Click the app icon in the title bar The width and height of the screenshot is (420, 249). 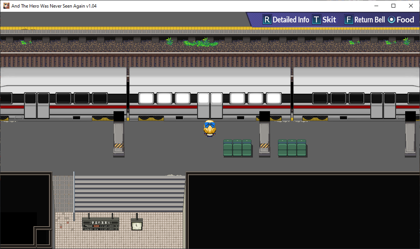coord(6,6)
